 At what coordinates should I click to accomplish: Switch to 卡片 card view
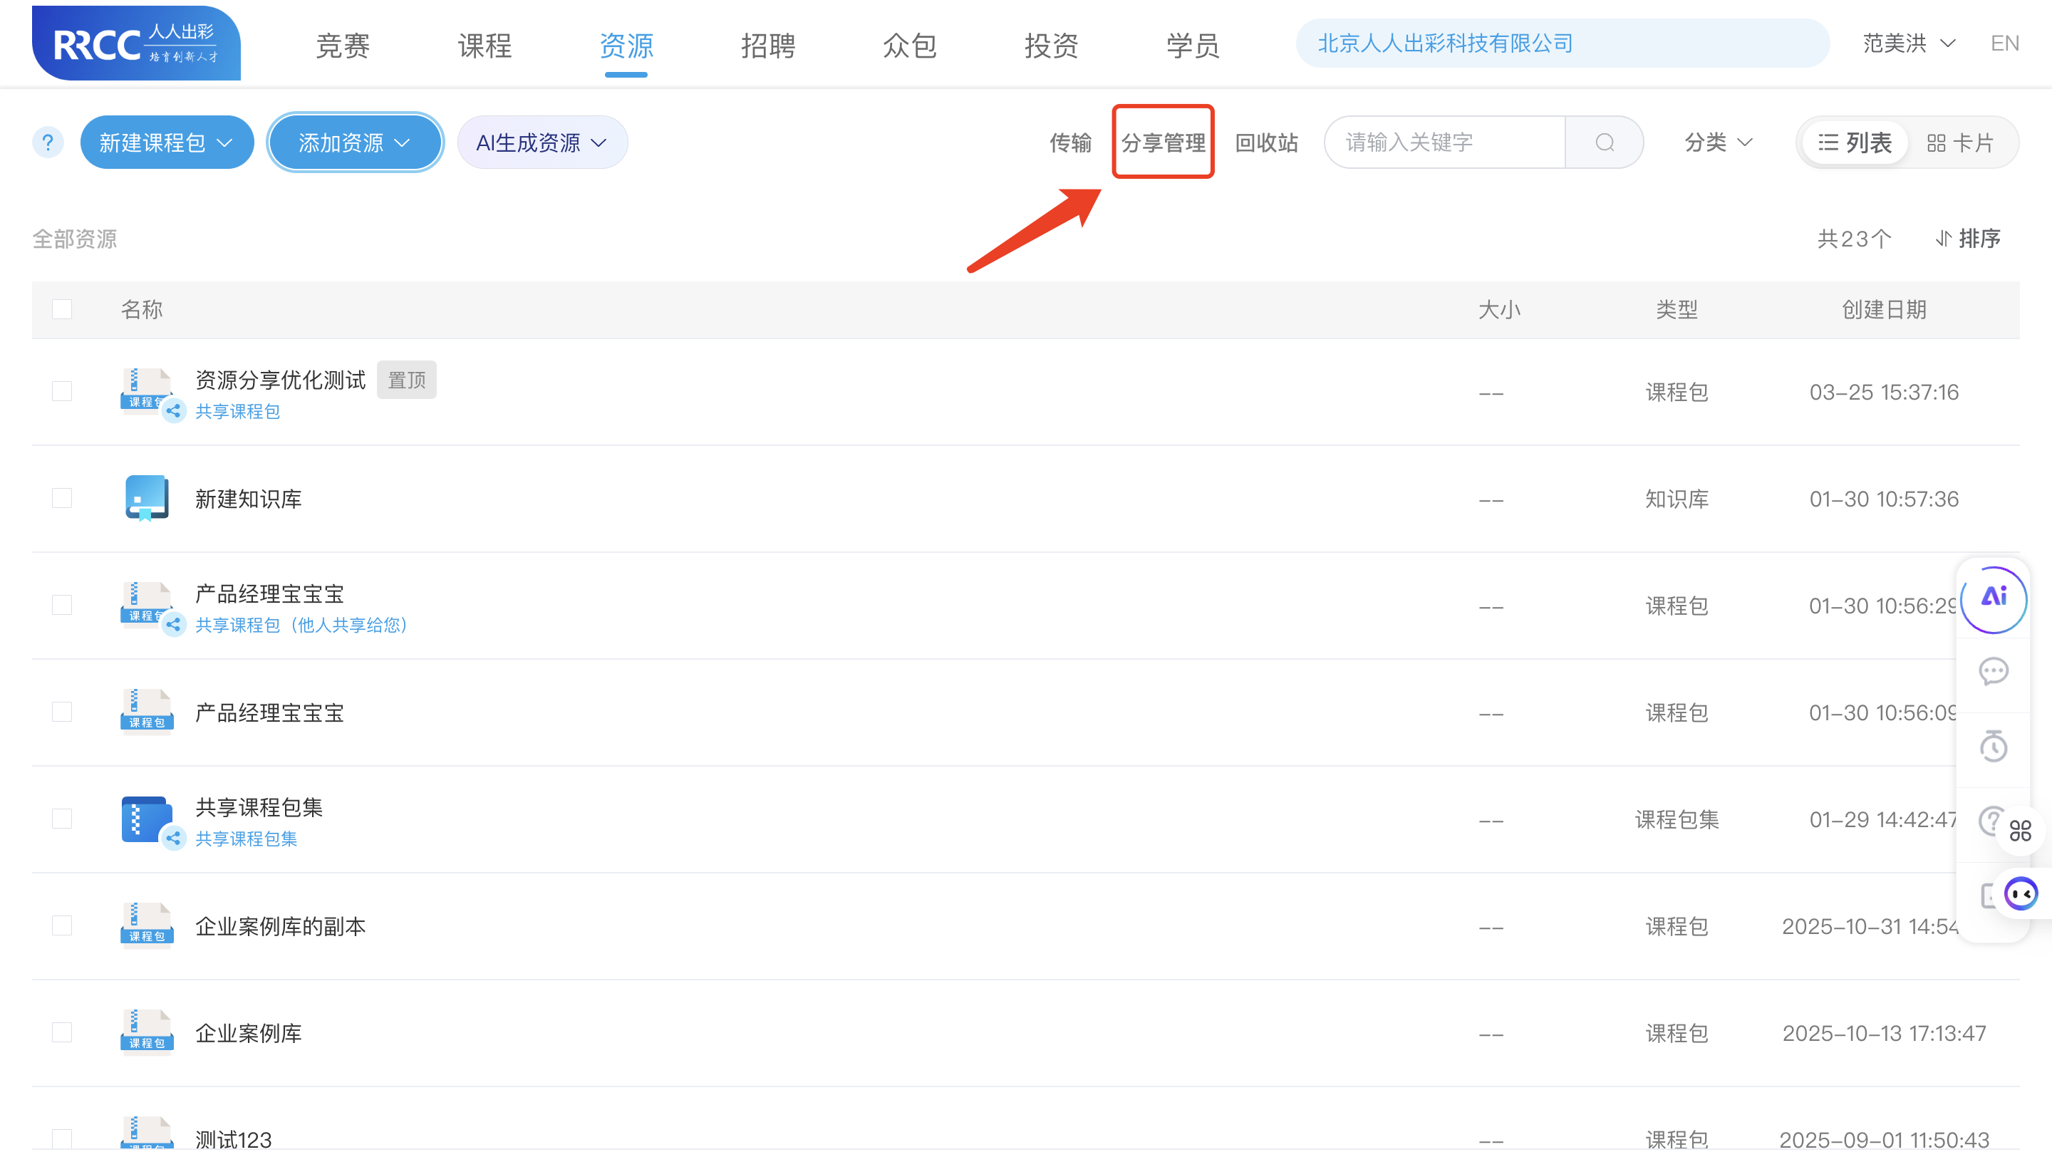1960,142
